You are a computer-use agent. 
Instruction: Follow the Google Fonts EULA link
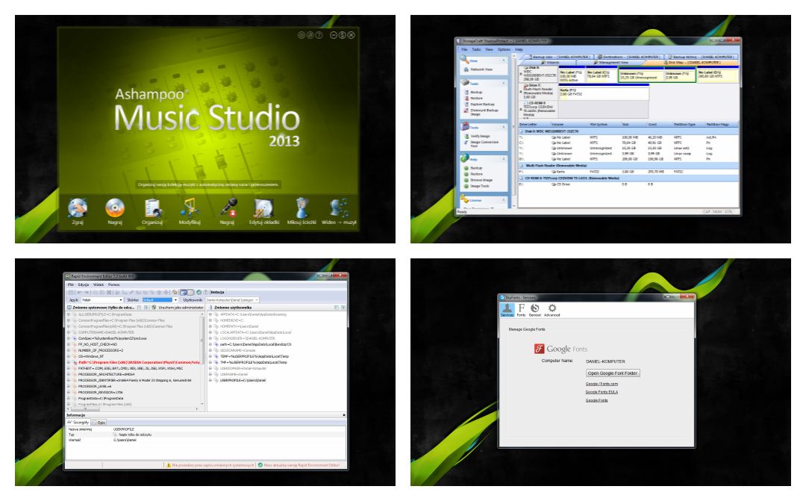click(602, 392)
